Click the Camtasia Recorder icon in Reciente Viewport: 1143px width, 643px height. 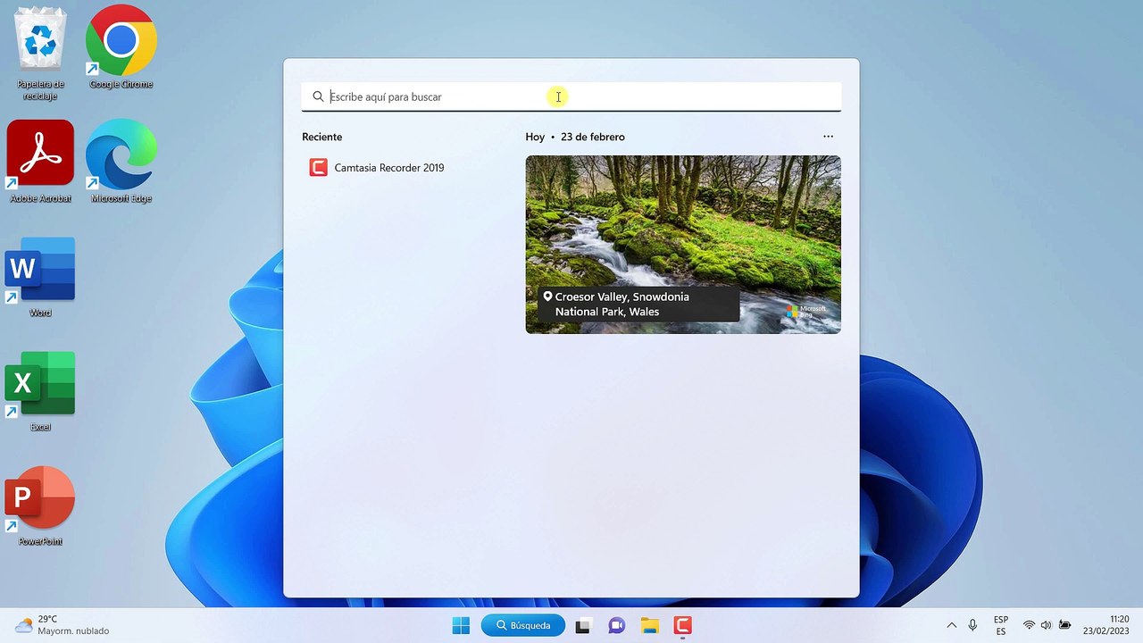click(x=318, y=167)
